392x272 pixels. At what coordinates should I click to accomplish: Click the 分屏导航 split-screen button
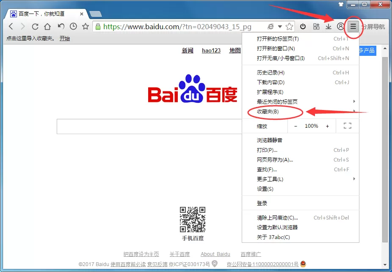373,27
